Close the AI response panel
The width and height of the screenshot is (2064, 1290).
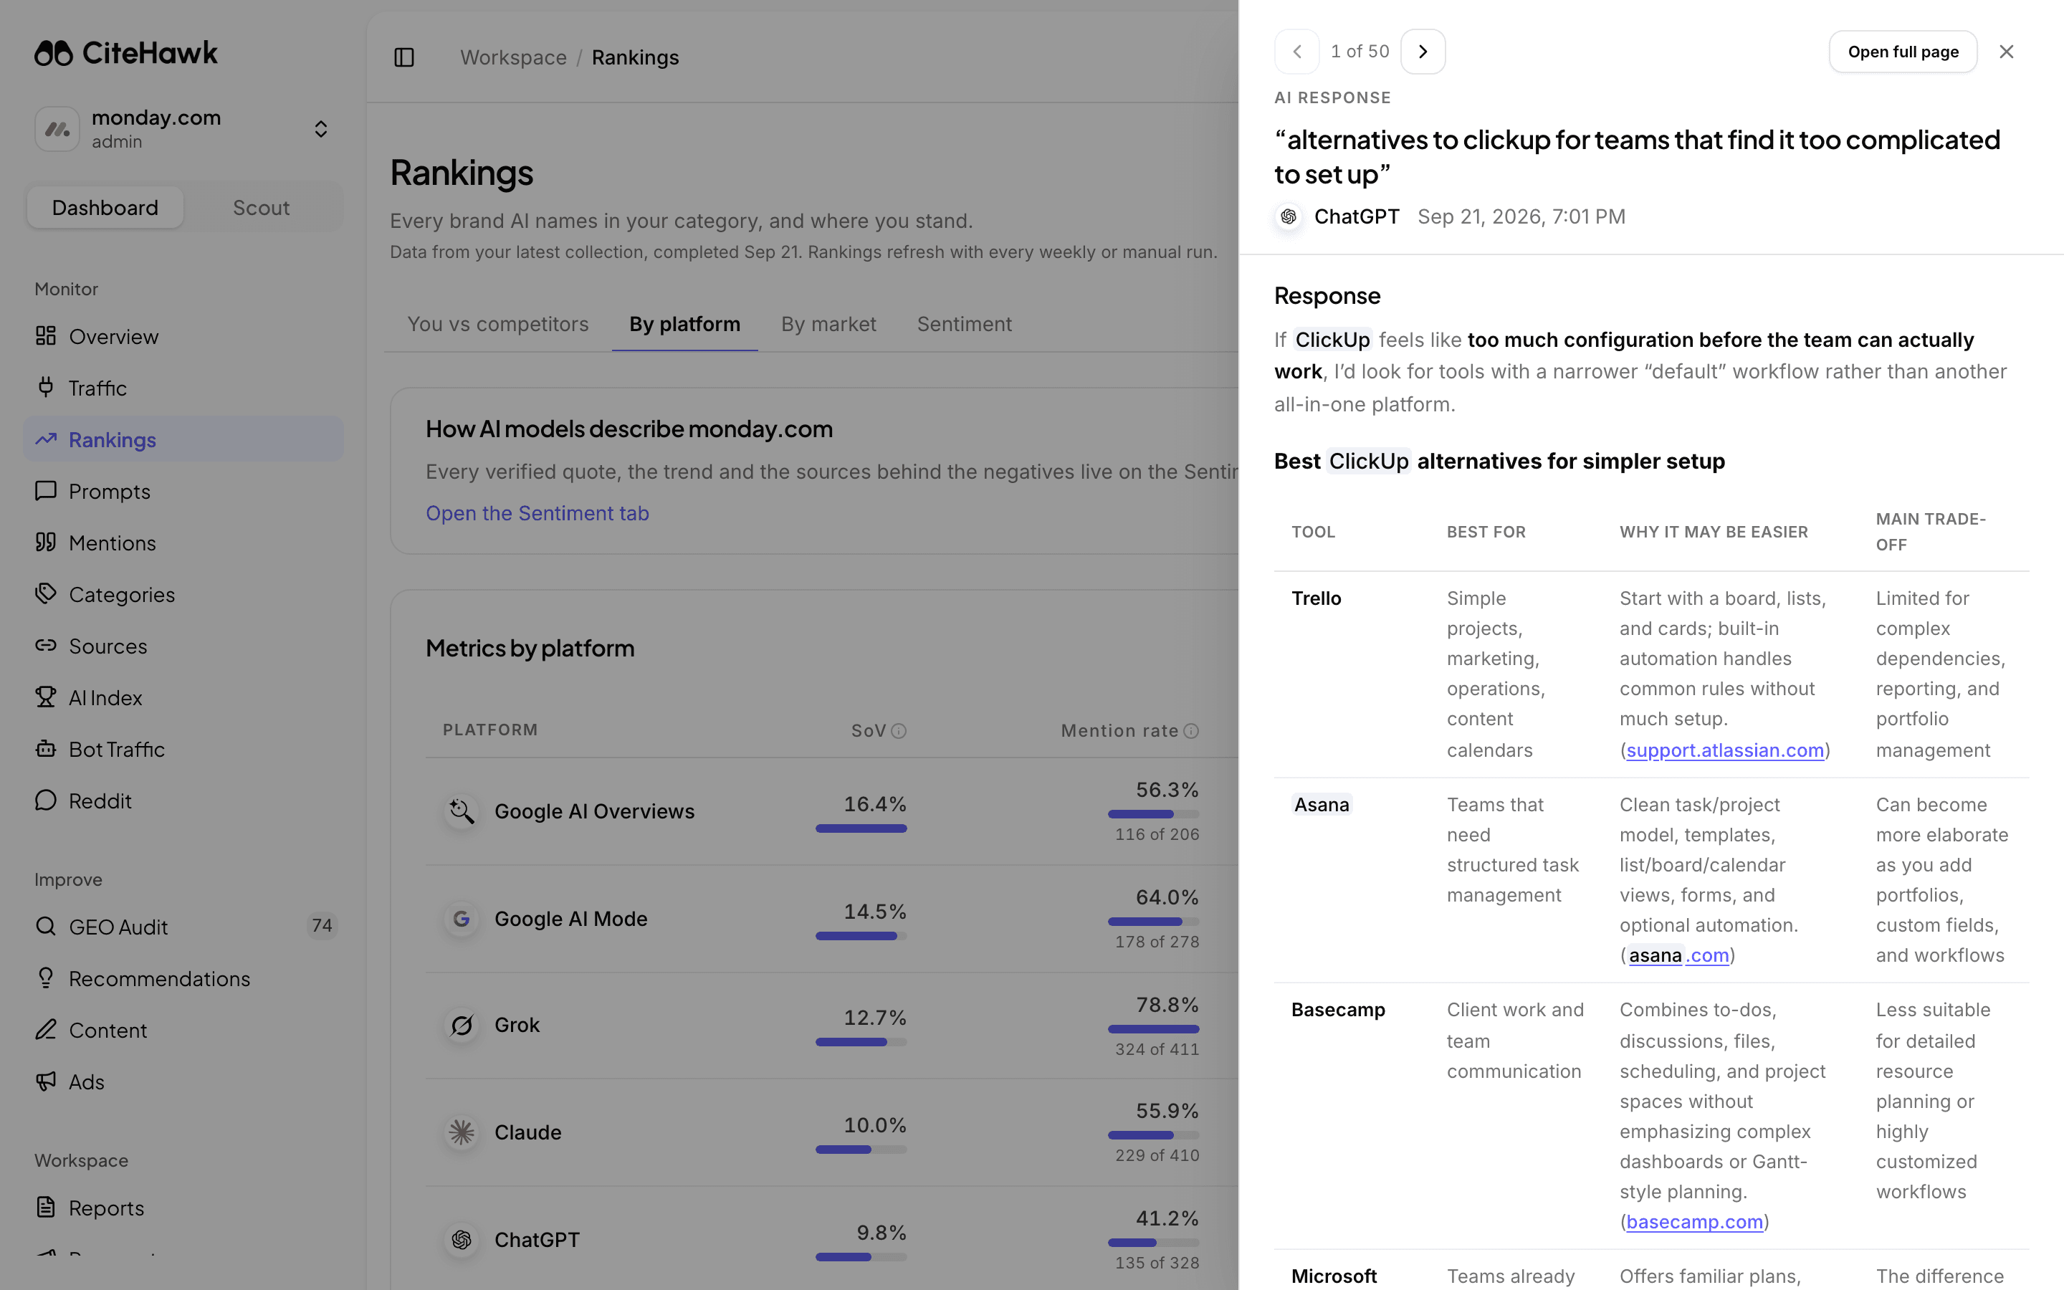coord(2006,51)
